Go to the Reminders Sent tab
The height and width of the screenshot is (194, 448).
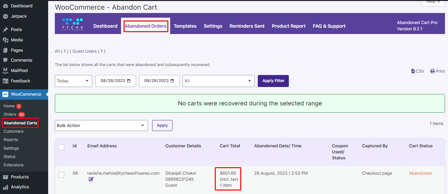(x=247, y=26)
